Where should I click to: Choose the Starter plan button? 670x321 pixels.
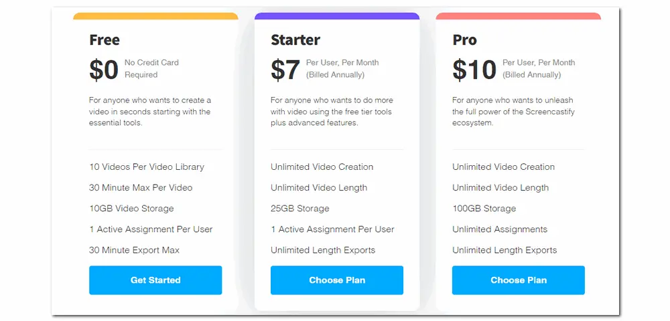pos(337,280)
